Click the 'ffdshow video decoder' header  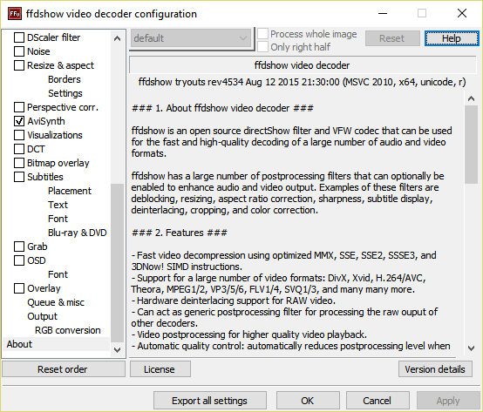pyautogui.click(x=302, y=65)
